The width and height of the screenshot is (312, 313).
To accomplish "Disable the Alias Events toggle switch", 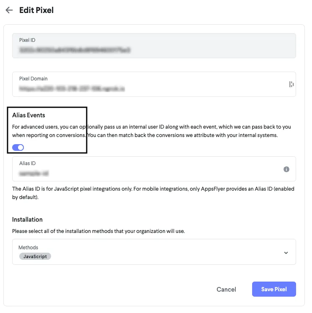I will (x=18, y=147).
